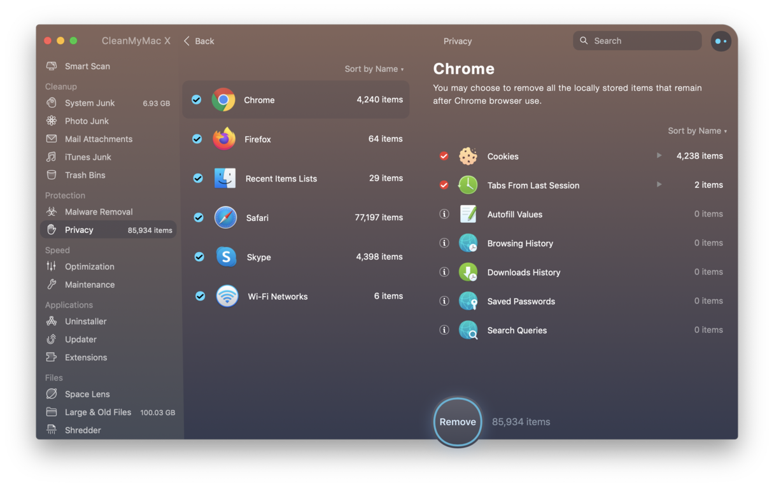The image size is (774, 487).
Task: Uncheck the Firefox checkbox
Action: 197,139
